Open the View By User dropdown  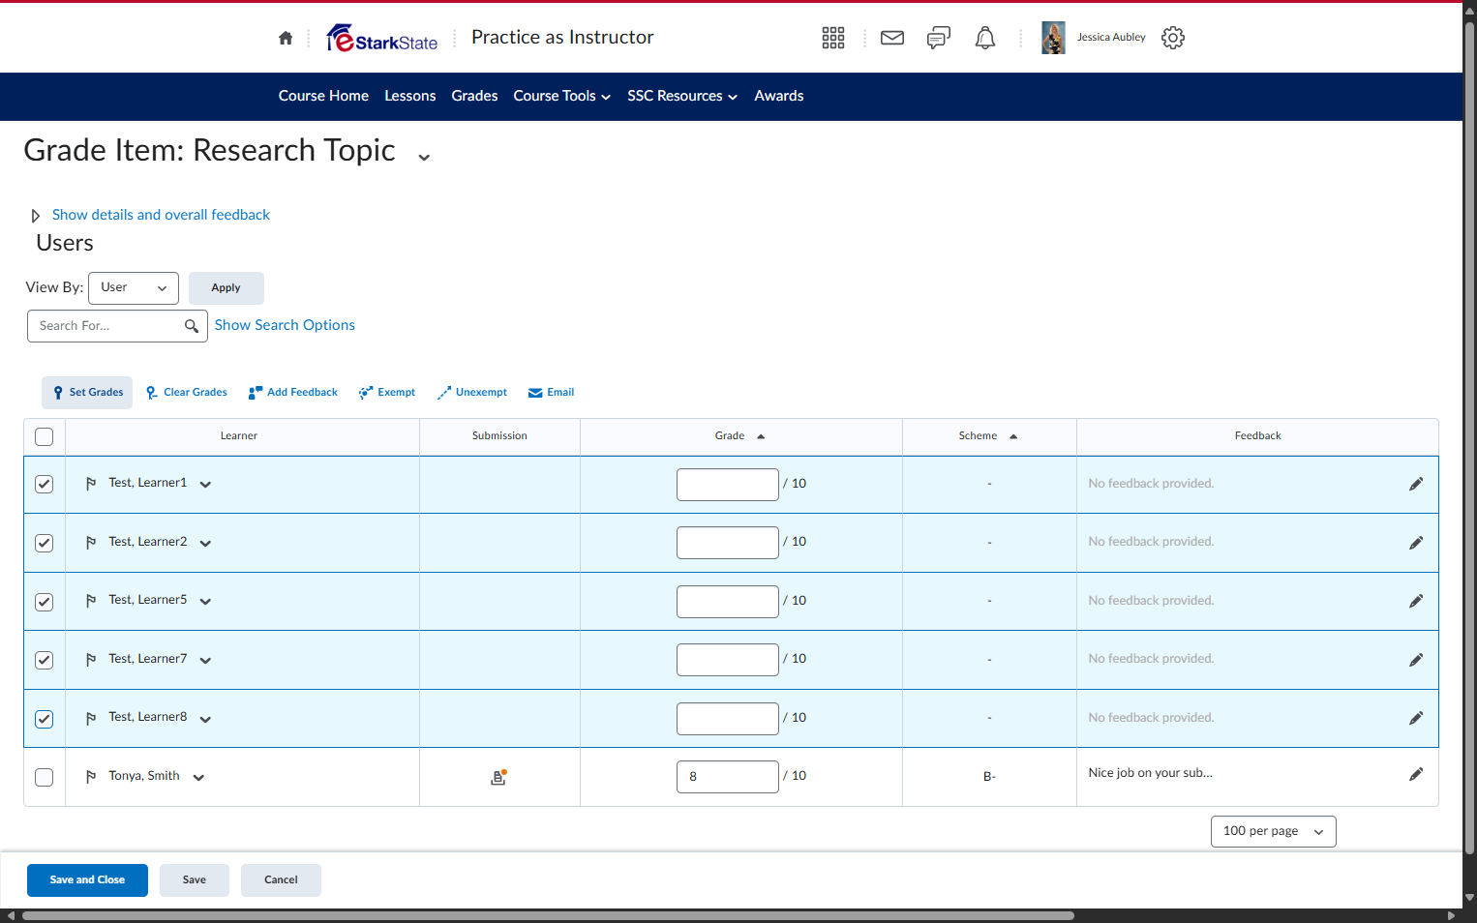[134, 288]
